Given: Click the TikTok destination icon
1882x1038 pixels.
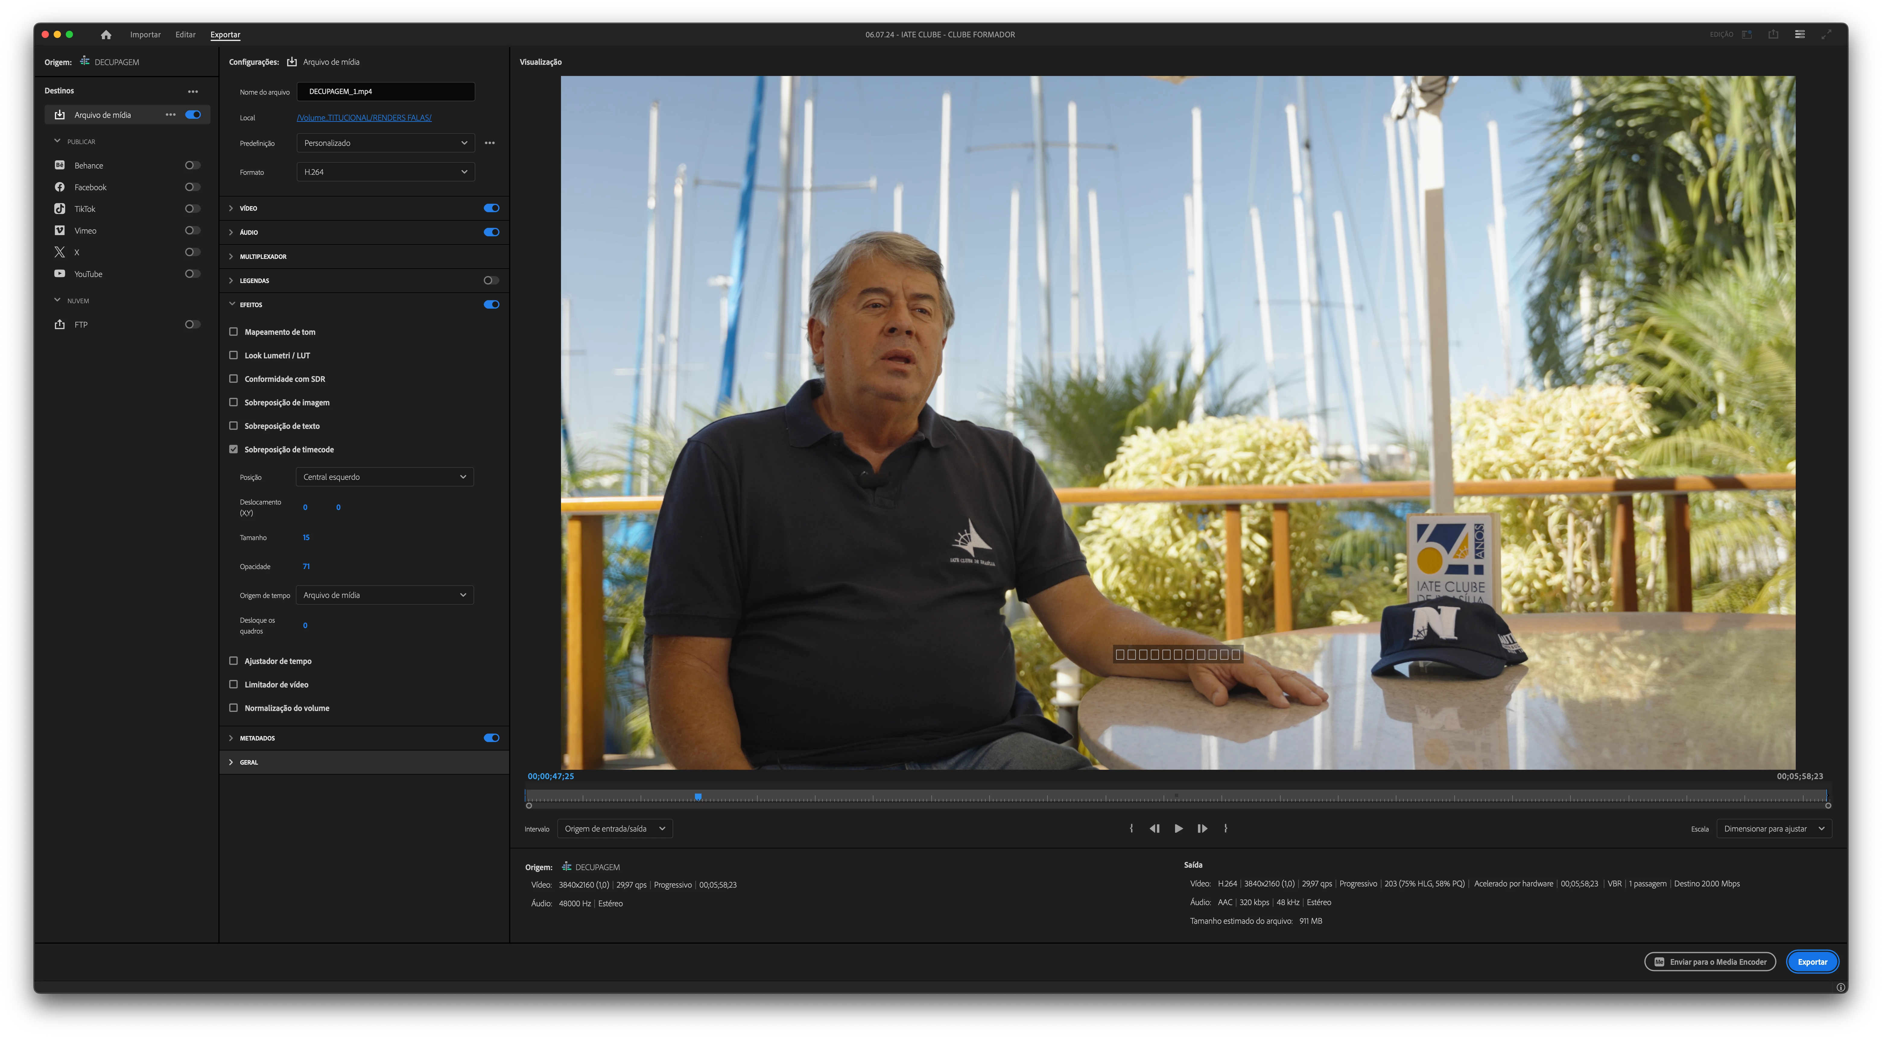Looking at the screenshot, I should tap(60, 209).
